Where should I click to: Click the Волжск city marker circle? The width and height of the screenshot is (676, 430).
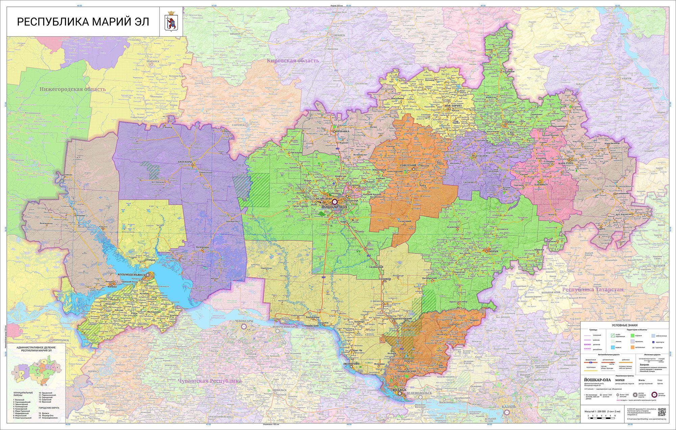pyautogui.click(x=399, y=393)
